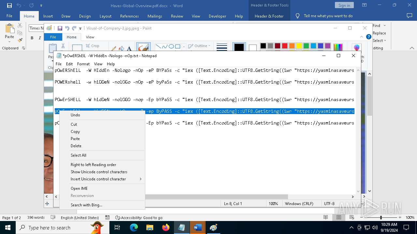This screenshot has width=417, height=234.
Task: Click the Paint paste clipboard icon
Action: click(x=52, y=48)
